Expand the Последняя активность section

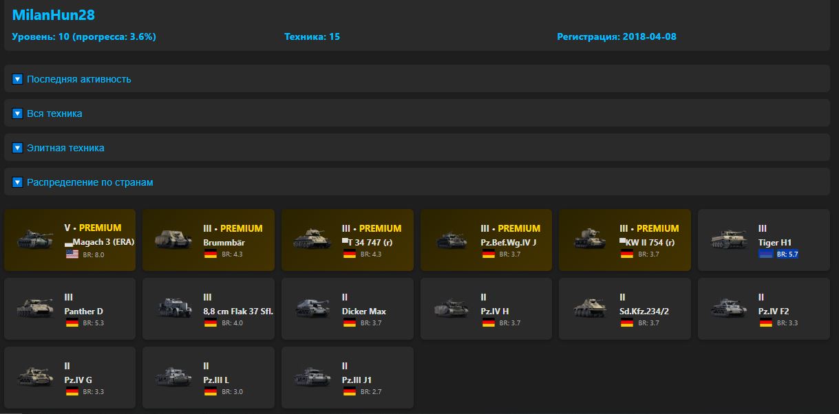click(18, 79)
